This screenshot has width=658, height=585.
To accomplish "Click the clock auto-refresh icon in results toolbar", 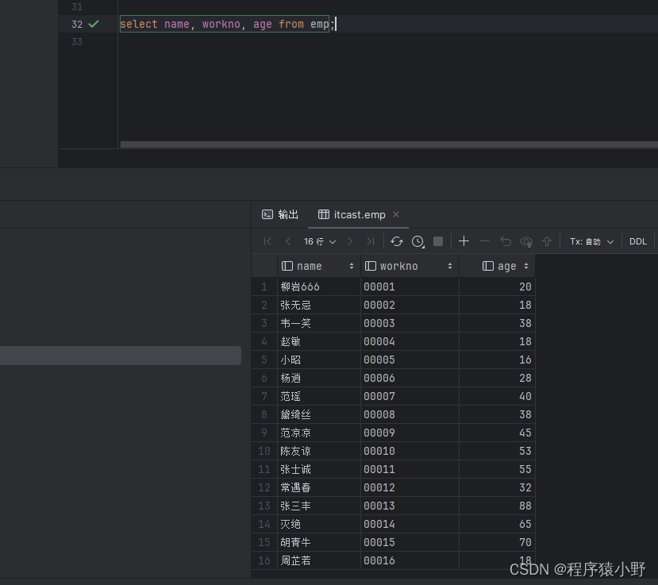I will click(x=418, y=241).
